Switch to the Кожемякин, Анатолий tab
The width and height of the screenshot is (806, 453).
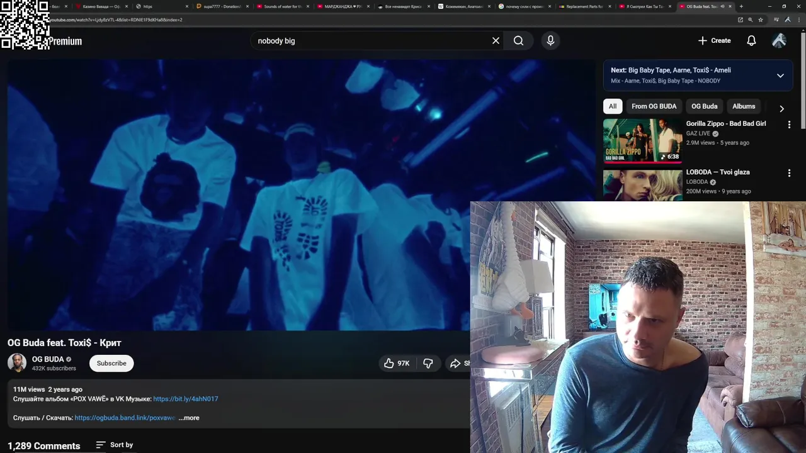[463, 6]
